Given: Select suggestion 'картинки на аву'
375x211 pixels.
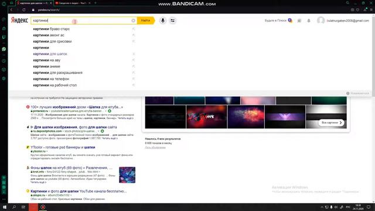Looking at the screenshot, I should click(x=47, y=60).
